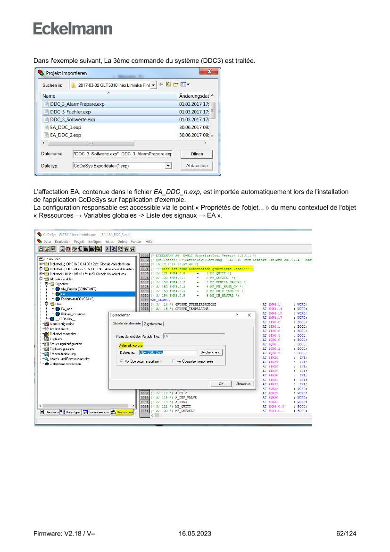Viewport: 390px width, 552px height.
Task: Click the New file toolbar icon in CoDeSys
Action: coord(41,248)
